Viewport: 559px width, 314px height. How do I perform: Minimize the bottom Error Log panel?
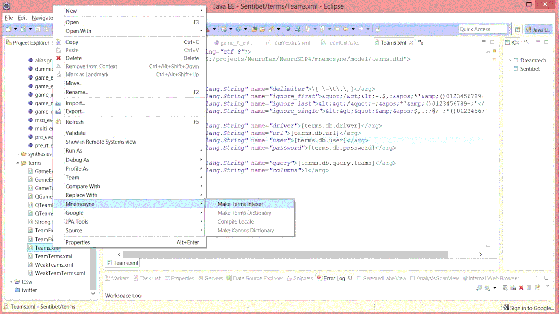pos(538,278)
